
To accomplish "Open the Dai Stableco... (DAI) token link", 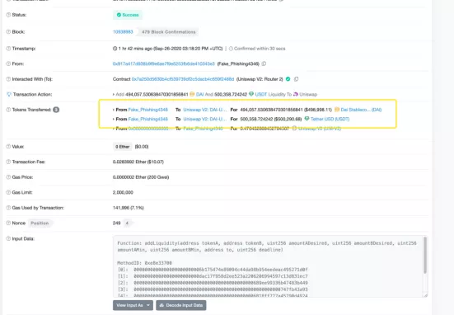I will point(361,110).
